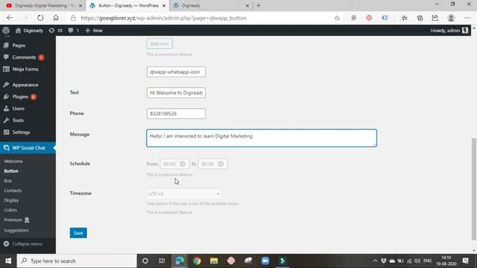Open browser settings ellipsis menu
Viewport: 477px width, 268px height.
(467, 18)
